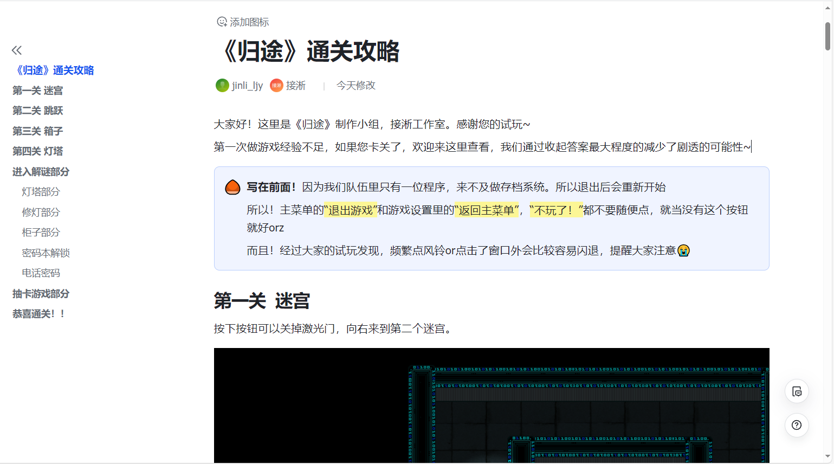Screen dimensions: 834x464
Task: Click the scrollbar down arrow
Action: tap(827, 456)
